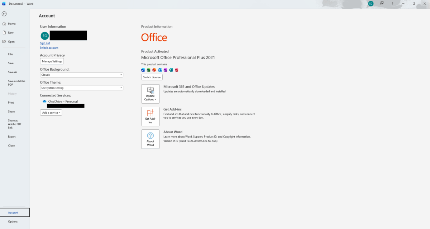Click the Switch License button
This screenshot has height=229, width=430.
(x=152, y=77)
